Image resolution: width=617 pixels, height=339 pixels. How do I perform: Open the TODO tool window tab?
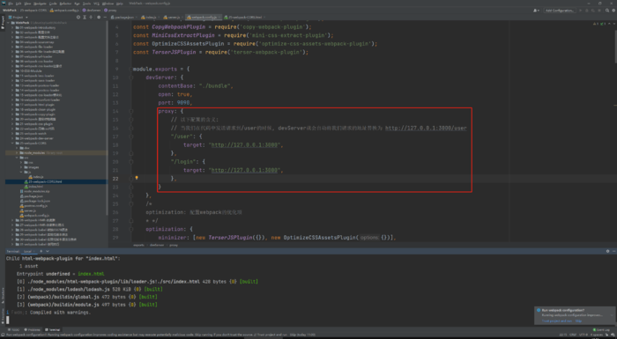(x=13, y=330)
